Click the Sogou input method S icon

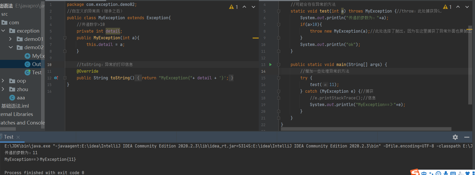[x=415, y=172]
